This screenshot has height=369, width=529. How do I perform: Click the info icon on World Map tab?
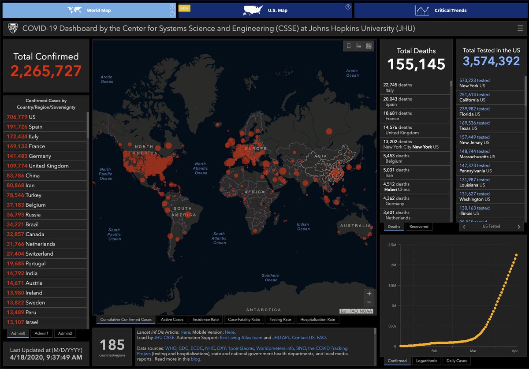tap(171, 14)
